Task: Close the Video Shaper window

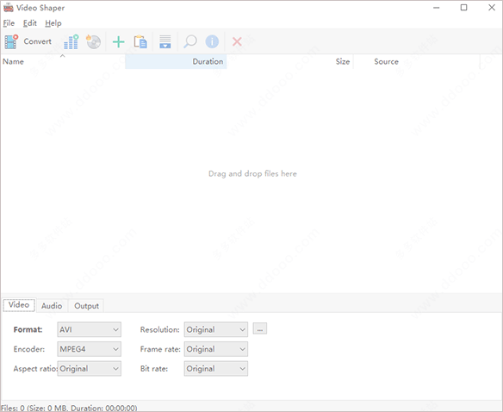Action: (492, 8)
